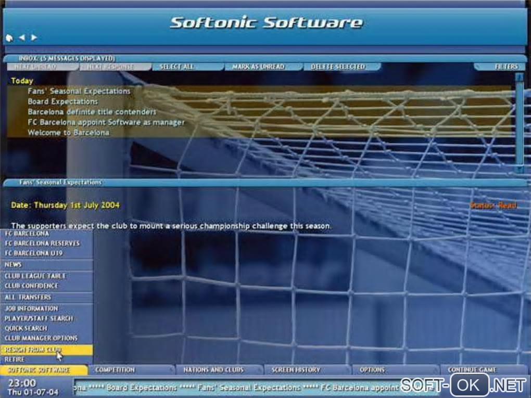Click Fans' Seasonal Expectations in news ticker

click(x=249, y=388)
